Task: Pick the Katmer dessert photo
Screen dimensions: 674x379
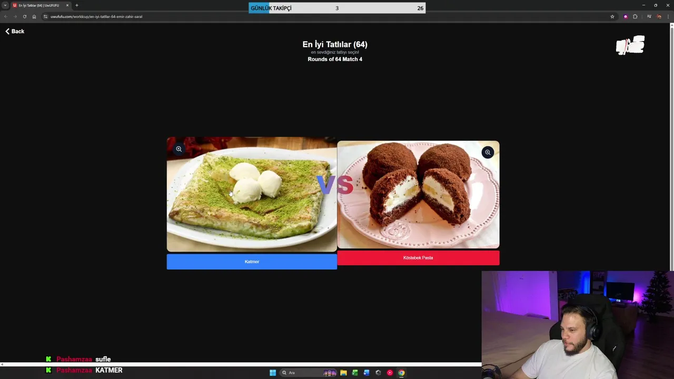Action: click(x=252, y=194)
